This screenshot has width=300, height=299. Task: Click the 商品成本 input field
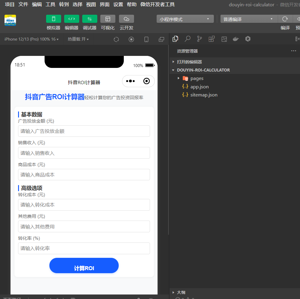[84, 175]
